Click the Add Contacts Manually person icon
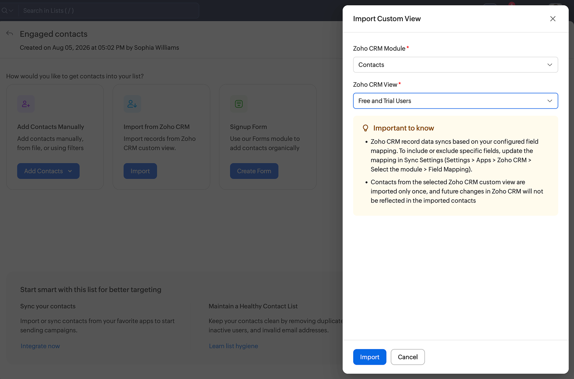The width and height of the screenshot is (574, 379). pyautogui.click(x=26, y=104)
